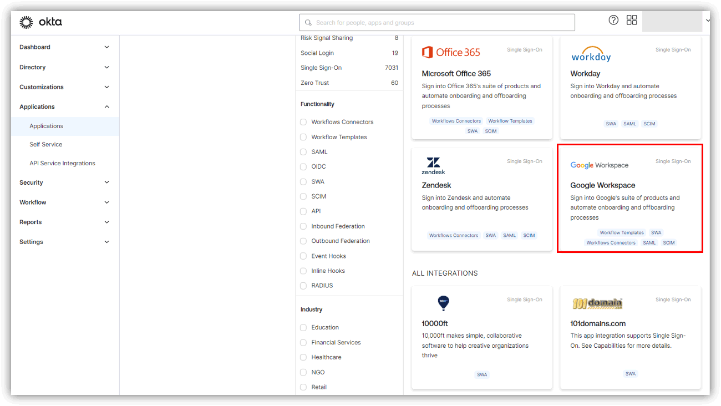Check the Outbound Federation filter

[303, 241]
